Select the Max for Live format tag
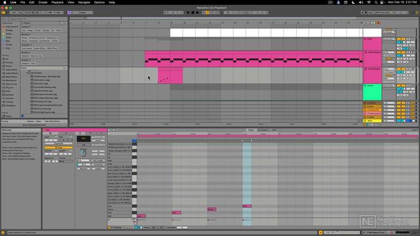The height and width of the screenshot is (236, 420). pos(37,56)
